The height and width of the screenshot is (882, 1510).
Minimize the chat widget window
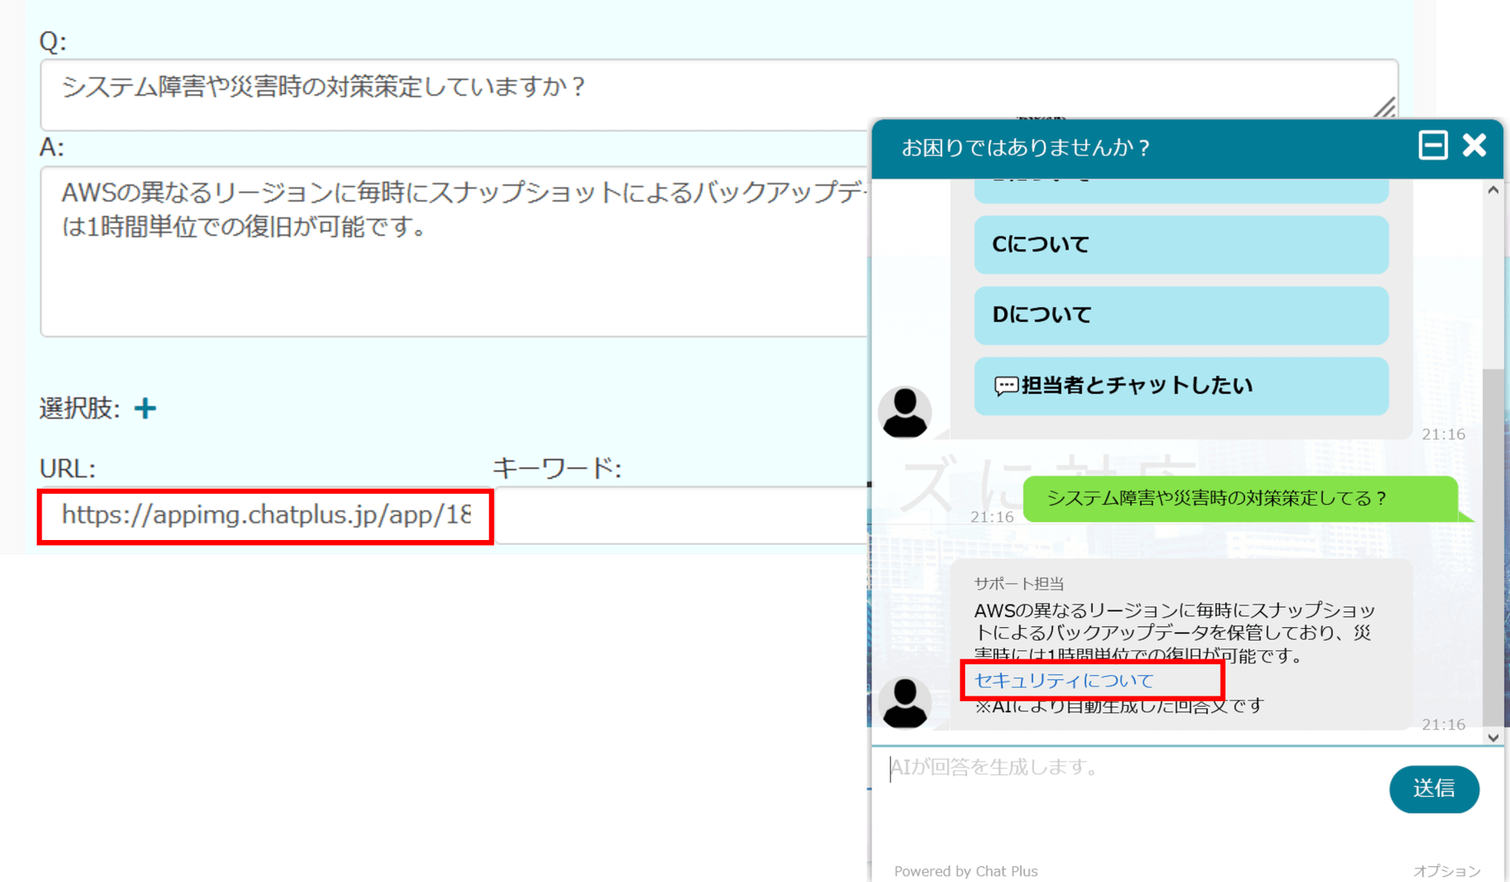1433,145
